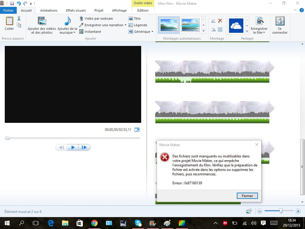305x229 pixels.
Task: Play the video preview
Action: click(x=73, y=147)
